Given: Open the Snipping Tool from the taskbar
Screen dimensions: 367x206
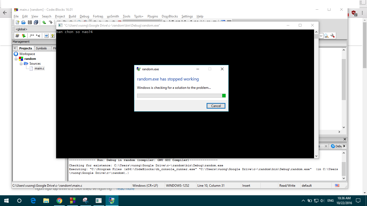Looking at the screenshot, I should point(85,201).
